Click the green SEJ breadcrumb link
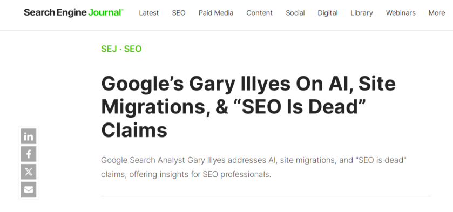This screenshot has height=212, width=453. coord(109,49)
